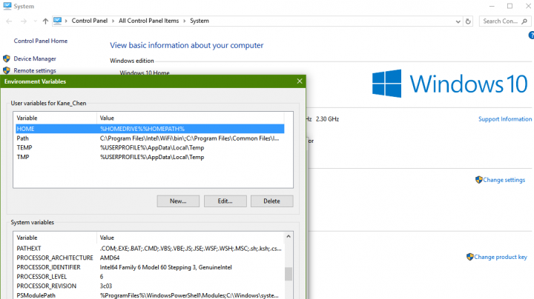The height and width of the screenshot is (299, 534).
Task: Select Path user variable row
Action: (x=150, y=138)
